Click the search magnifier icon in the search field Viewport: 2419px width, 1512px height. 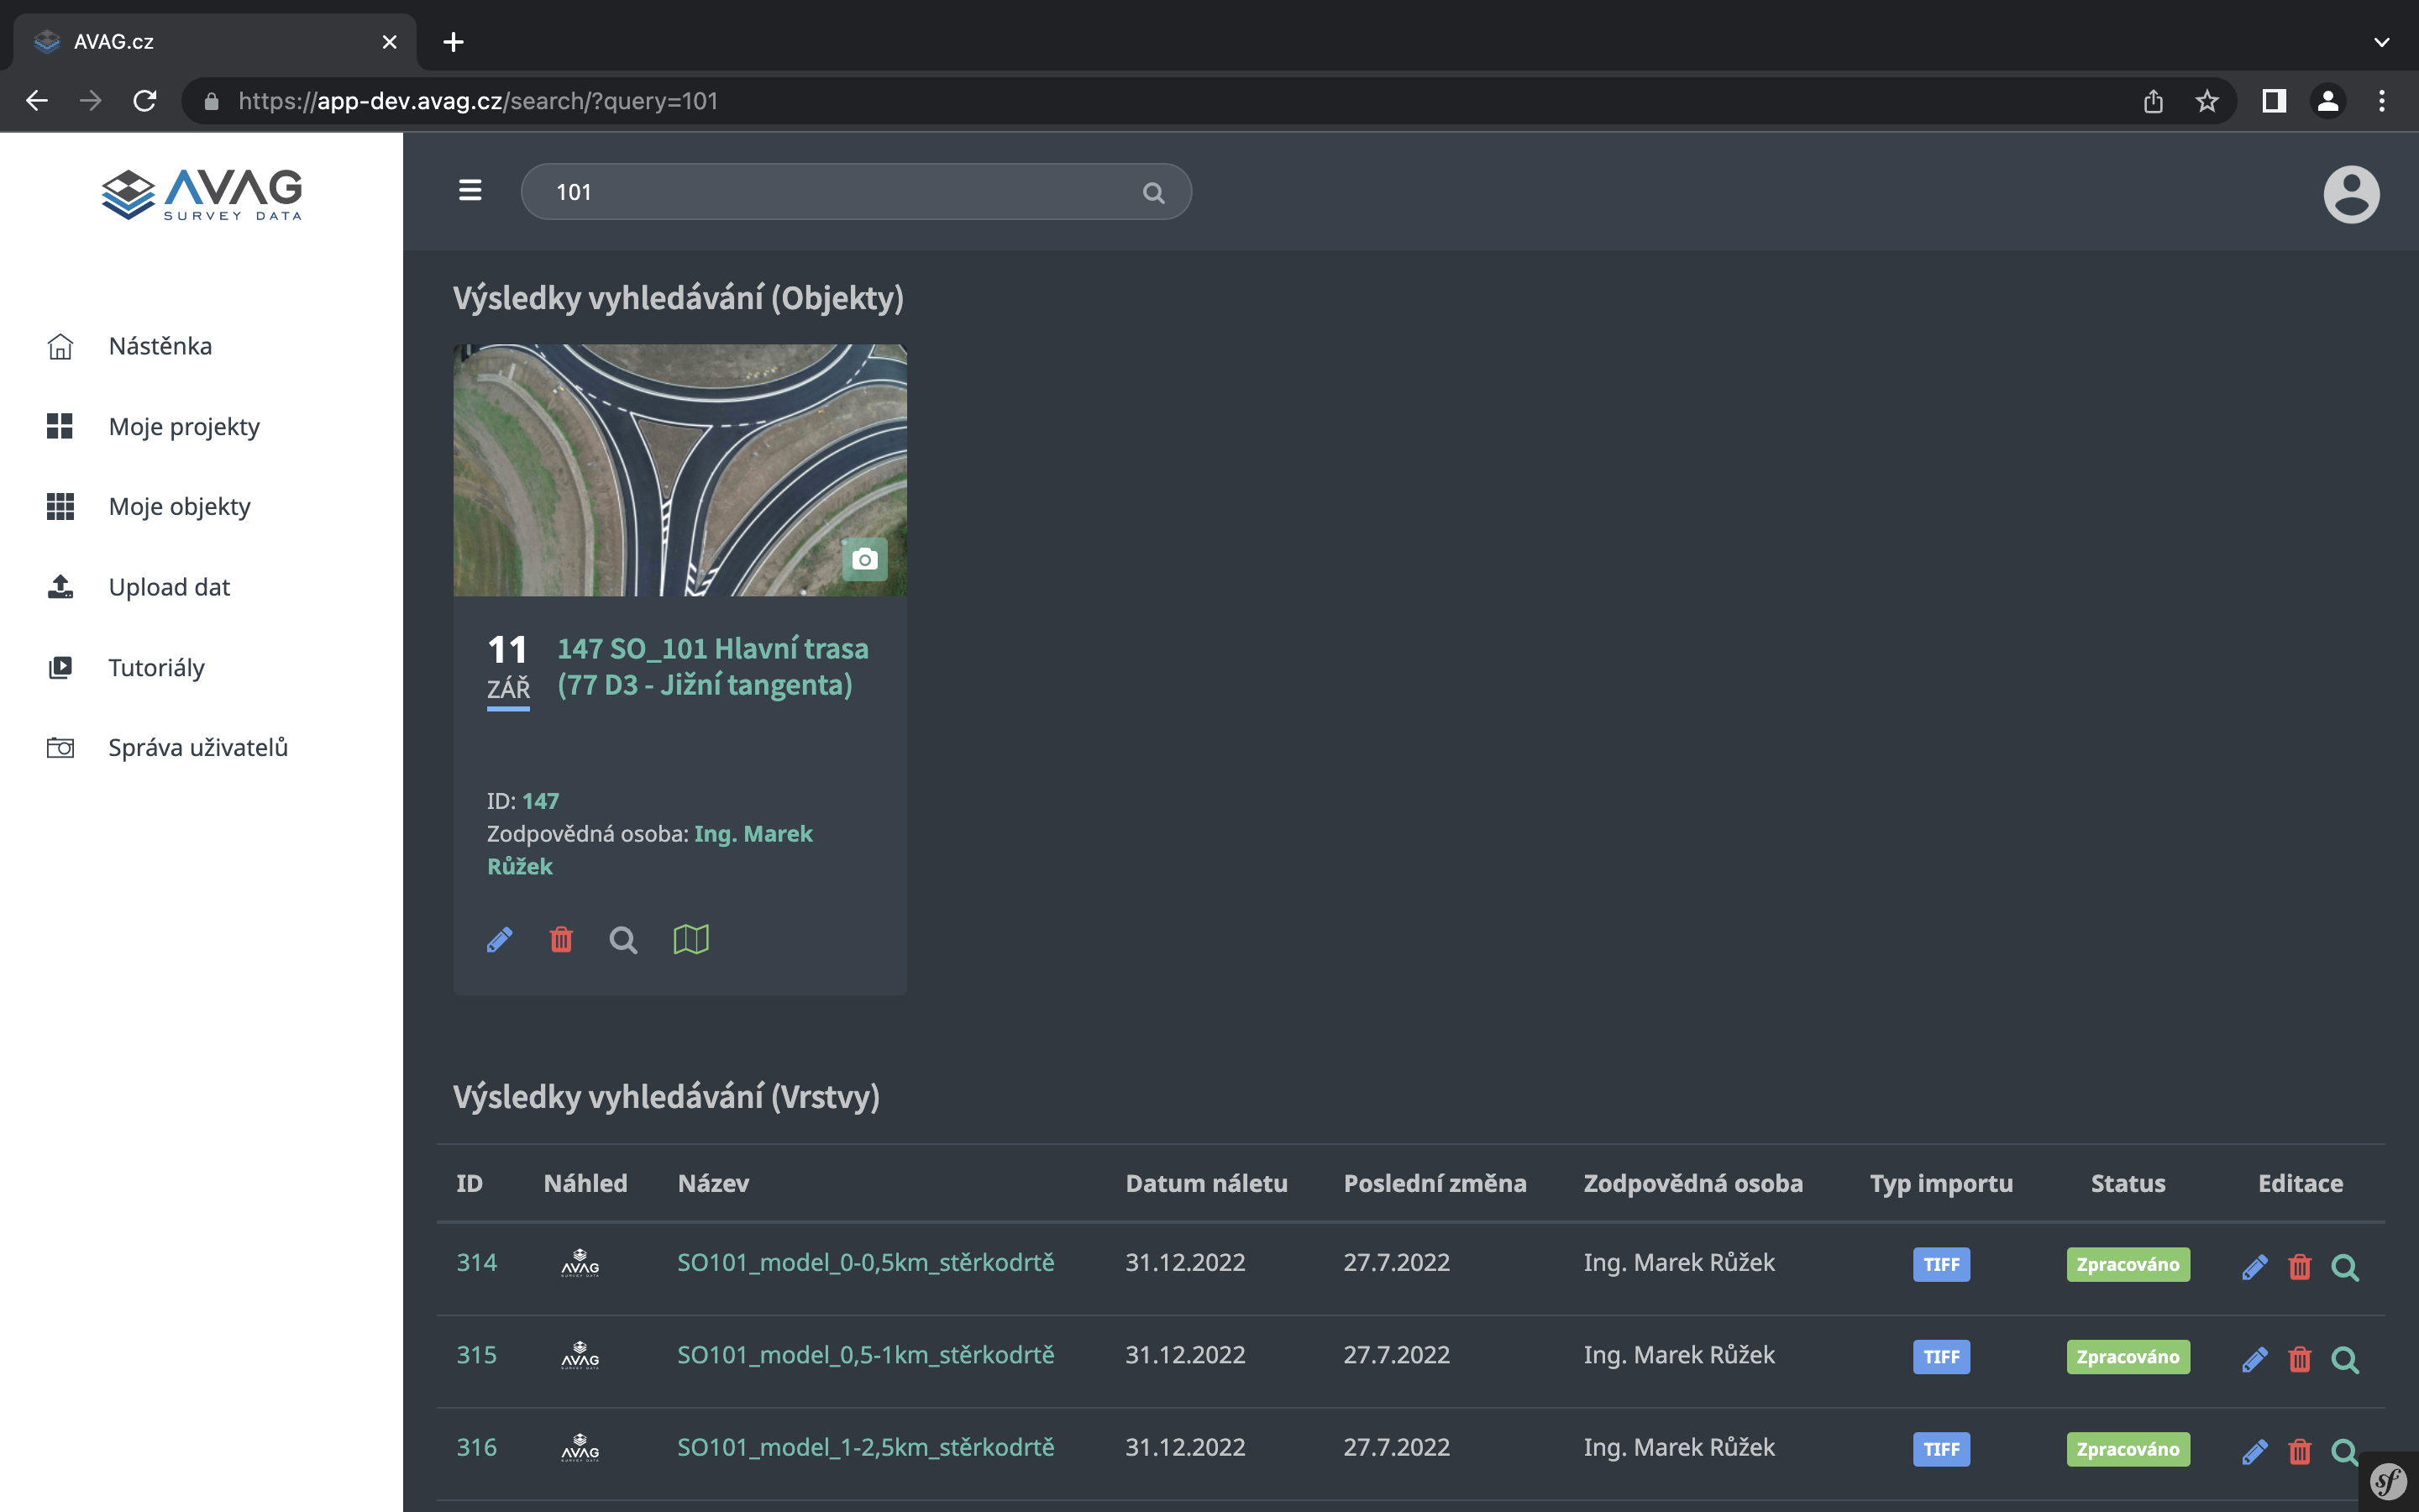click(x=1153, y=193)
